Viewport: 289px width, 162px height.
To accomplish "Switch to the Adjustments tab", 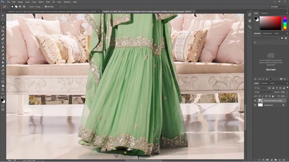I will tap(267, 33).
